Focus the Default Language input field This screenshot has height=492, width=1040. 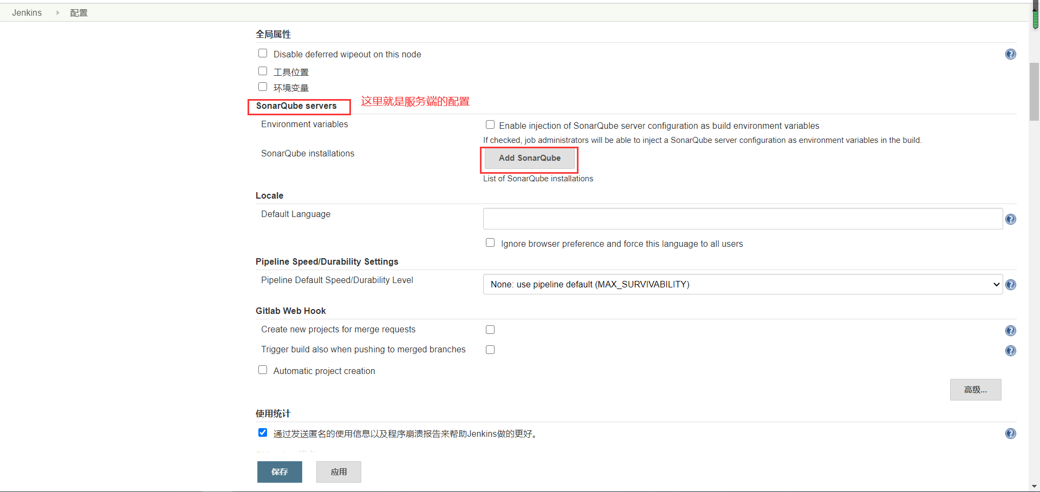point(743,219)
